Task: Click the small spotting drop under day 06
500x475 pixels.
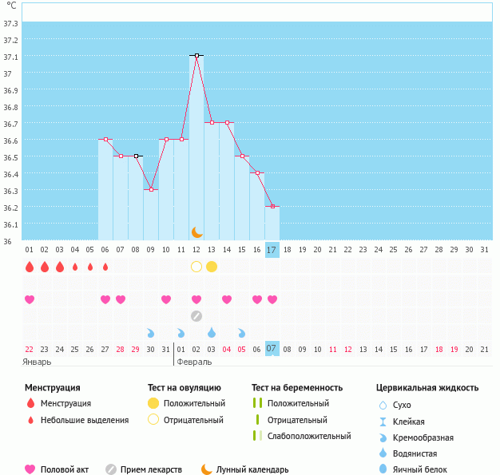Action: (x=105, y=267)
